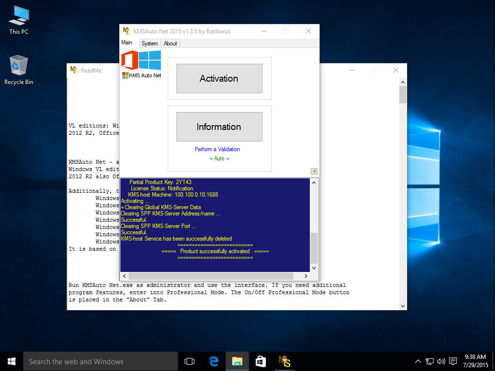Click 'Clearing SPP KMS-Server Port ...' line
This screenshot has width=495, height=371.
(159, 226)
